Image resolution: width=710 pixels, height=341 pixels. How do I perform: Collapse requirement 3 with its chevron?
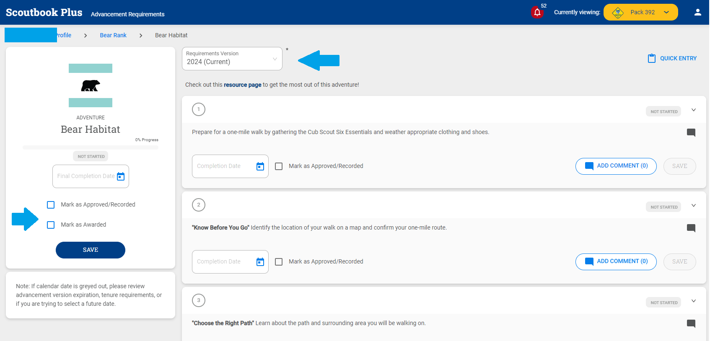coord(694,301)
